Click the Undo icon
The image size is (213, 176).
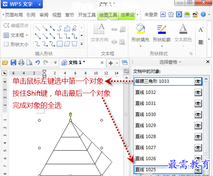(38, 63)
